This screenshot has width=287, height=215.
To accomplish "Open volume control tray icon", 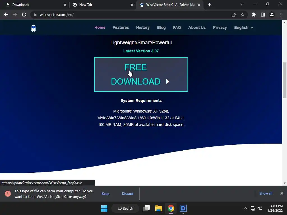I will coord(260,208).
